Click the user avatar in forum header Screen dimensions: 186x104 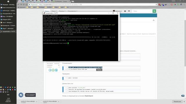114,11
